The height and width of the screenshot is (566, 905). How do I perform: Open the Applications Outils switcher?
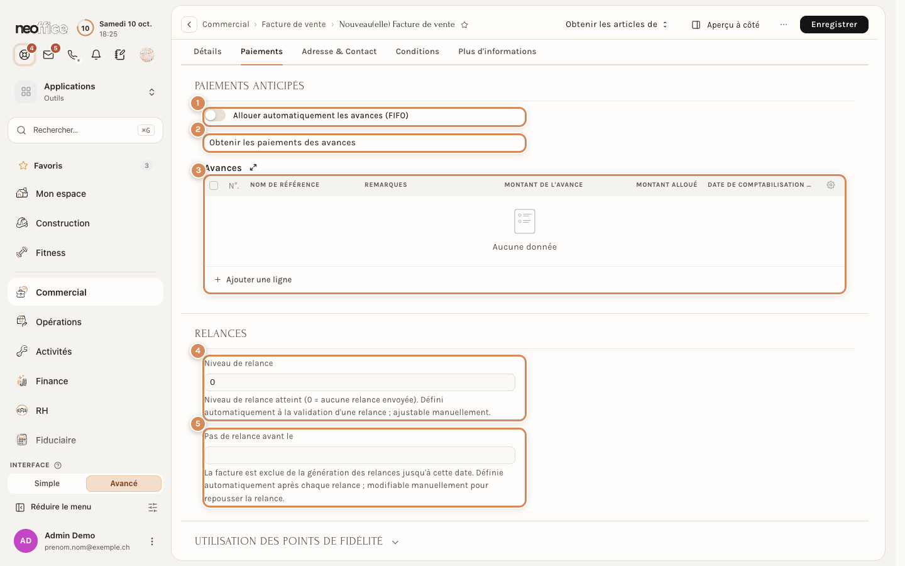[85, 92]
